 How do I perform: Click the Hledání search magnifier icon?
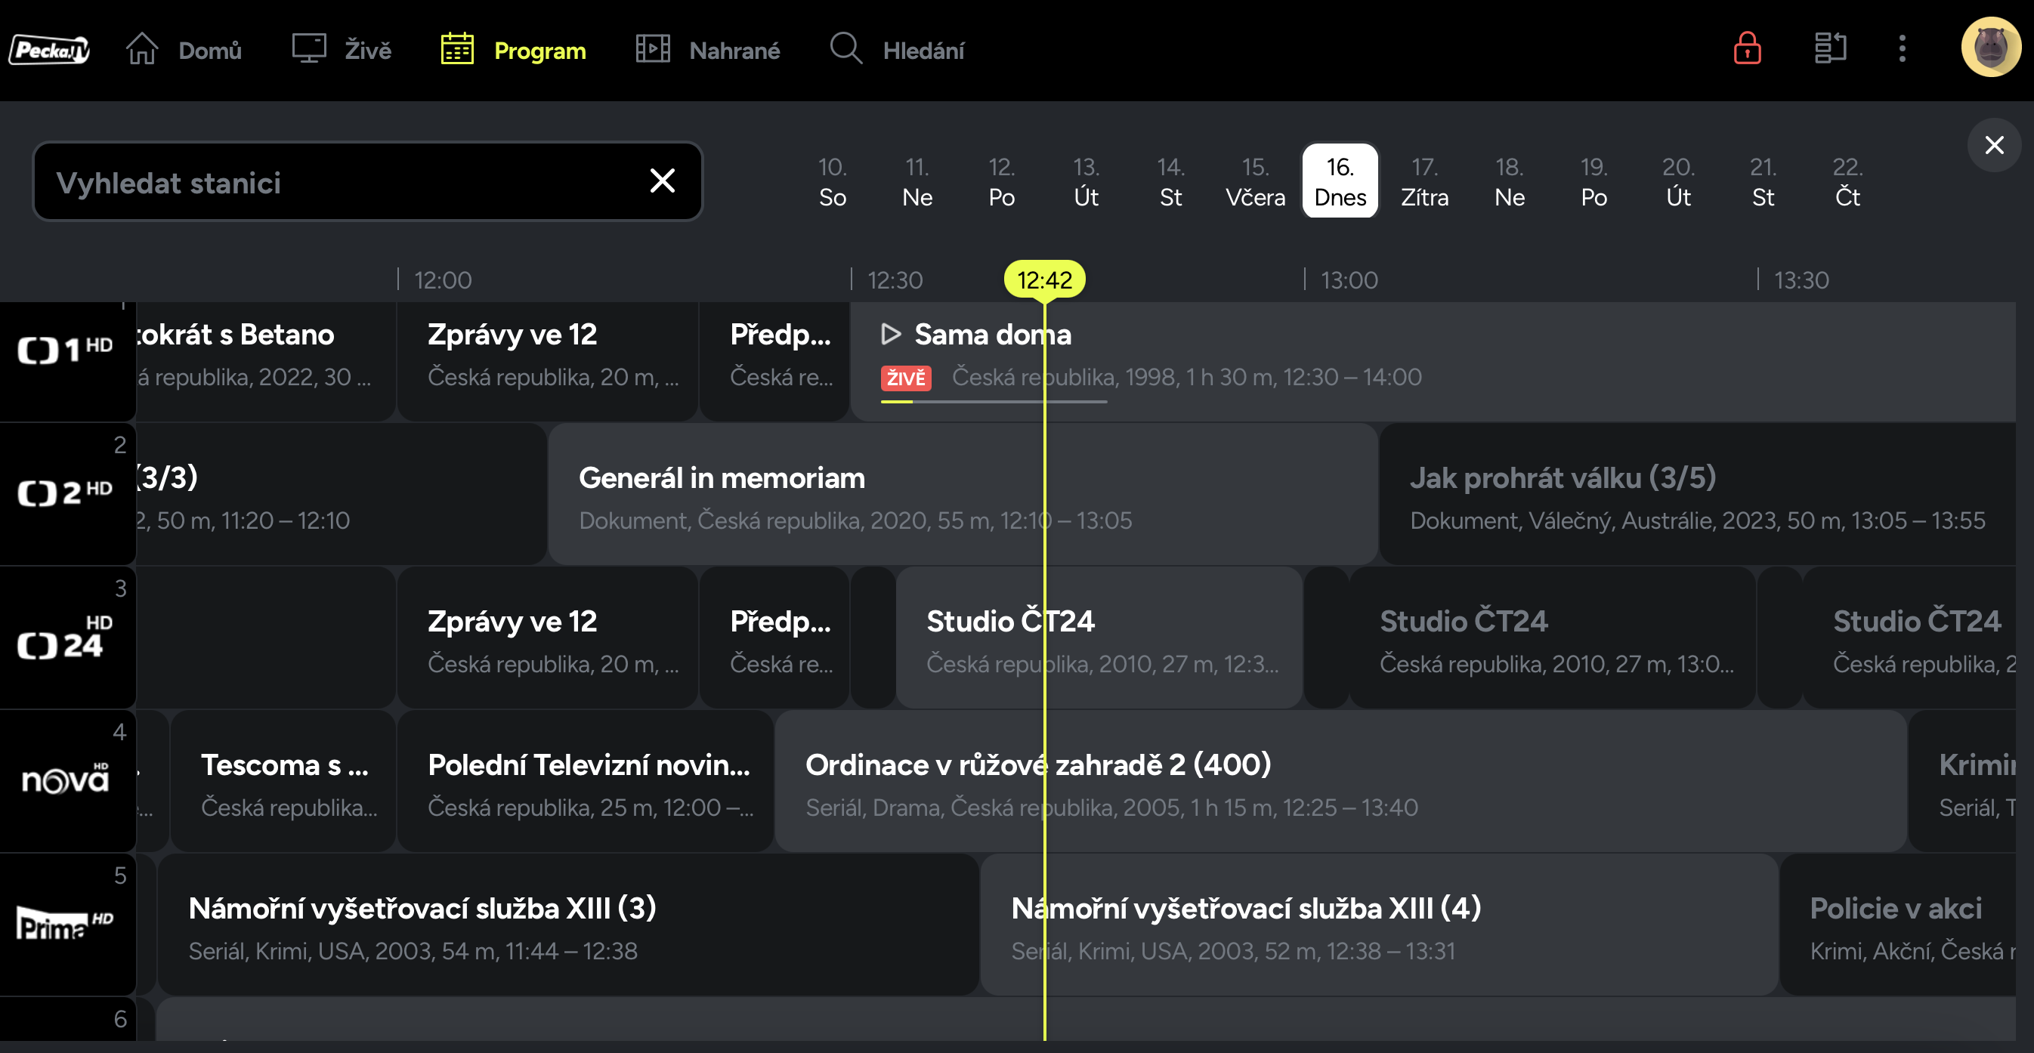(845, 49)
